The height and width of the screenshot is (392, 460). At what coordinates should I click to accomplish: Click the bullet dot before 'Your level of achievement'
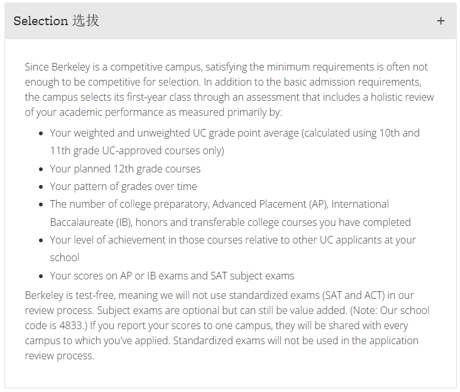(x=41, y=240)
